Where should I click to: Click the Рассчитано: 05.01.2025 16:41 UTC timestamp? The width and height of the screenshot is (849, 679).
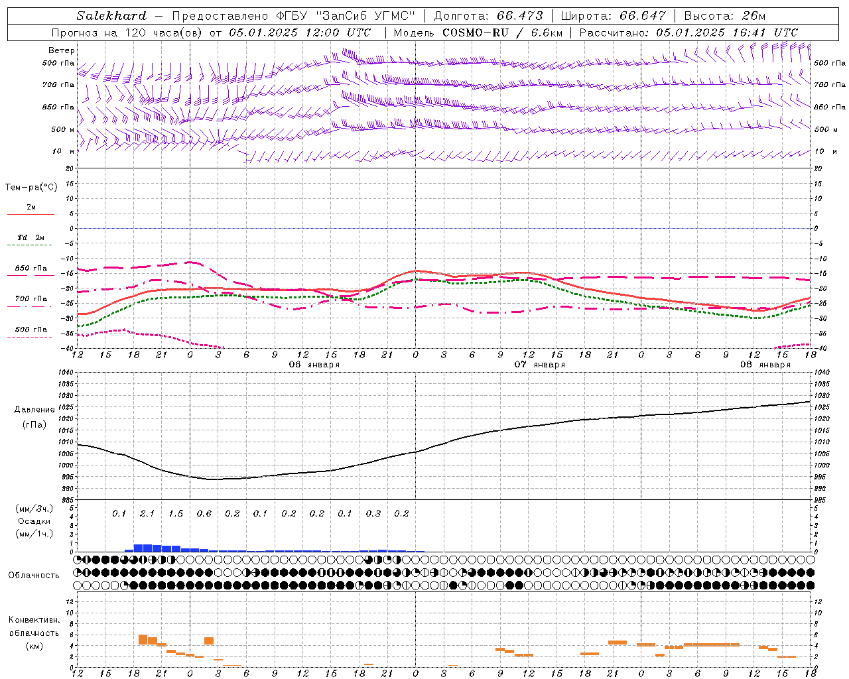pyautogui.click(x=688, y=32)
